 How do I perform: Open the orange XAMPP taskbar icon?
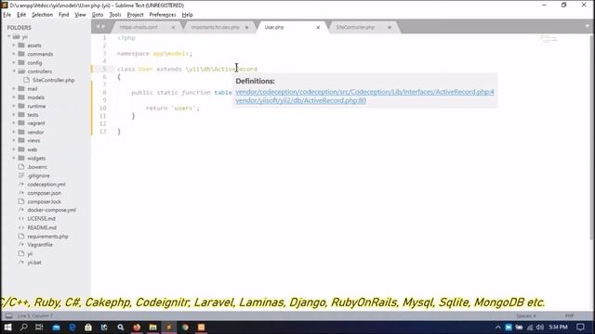201,328
